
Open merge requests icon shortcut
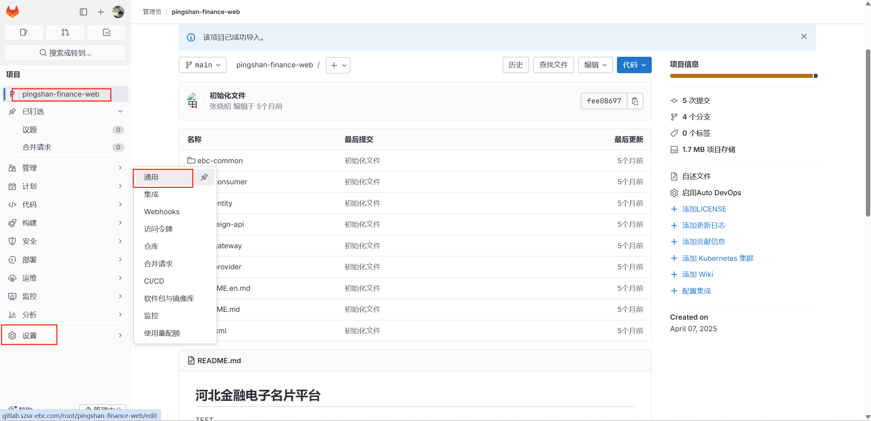click(65, 32)
